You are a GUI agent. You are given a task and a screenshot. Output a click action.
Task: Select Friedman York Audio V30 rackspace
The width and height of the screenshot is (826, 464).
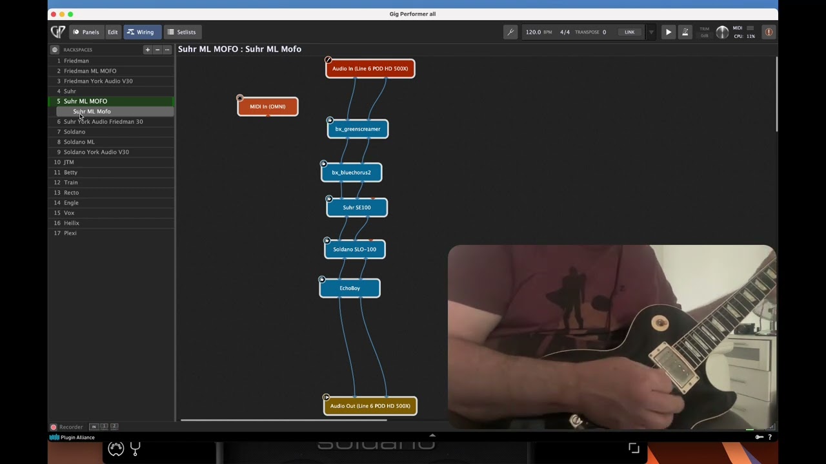(111, 81)
